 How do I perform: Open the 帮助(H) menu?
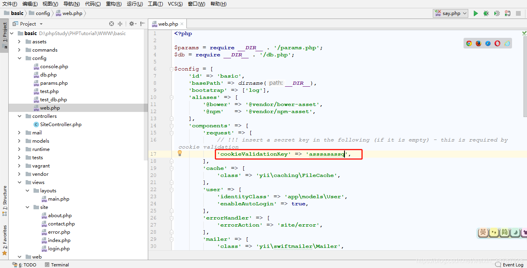pos(218,4)
